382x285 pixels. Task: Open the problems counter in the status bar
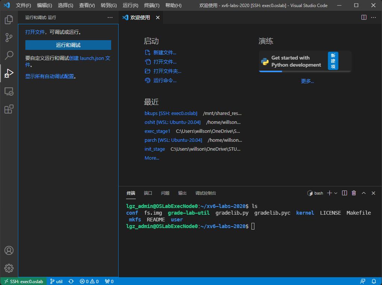[89, 281]
